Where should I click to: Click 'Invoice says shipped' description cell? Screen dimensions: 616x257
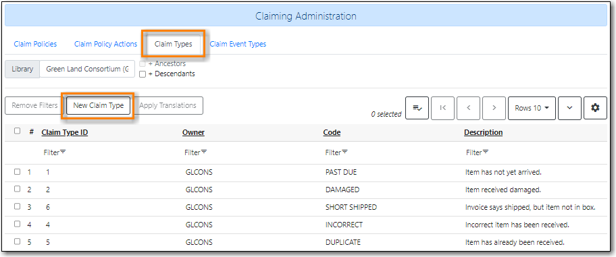[530, 207]
